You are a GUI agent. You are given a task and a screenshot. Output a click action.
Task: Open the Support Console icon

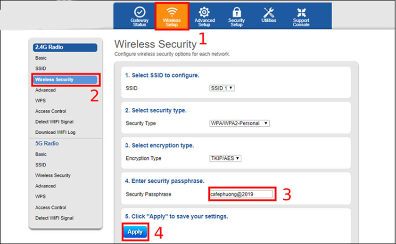[x=301, y=13]
